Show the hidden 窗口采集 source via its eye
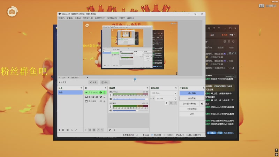 pyautogui.click(x=101, y=101)
